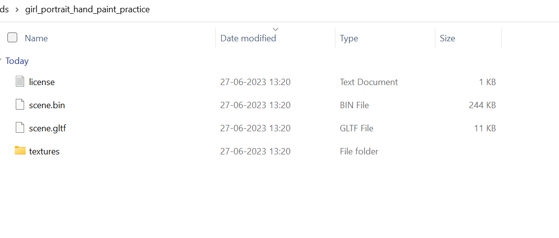Click the textures folder icon
This screenshot has width=559, height=238.
20,150
